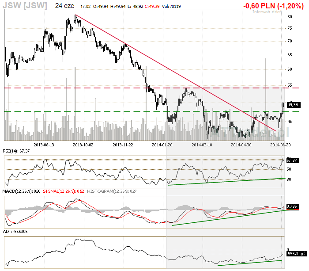Click the date axis label 2014-04-30
Image resolution: width=309 pixels, height=271 pixels.
click(241, 145)
